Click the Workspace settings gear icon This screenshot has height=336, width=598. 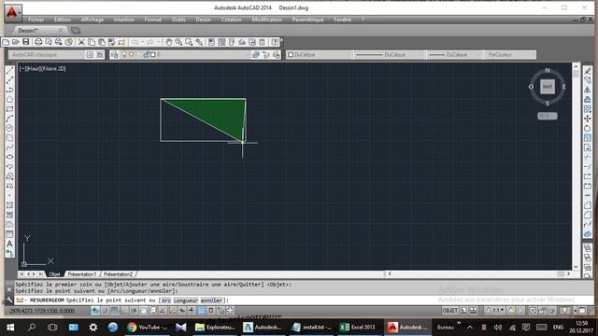click(x=90, y=55)
